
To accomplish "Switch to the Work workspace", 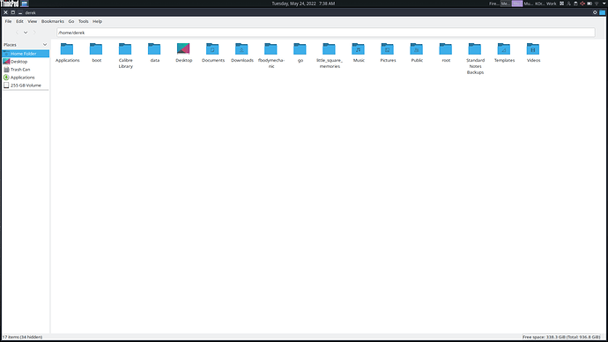I will 551,4.
